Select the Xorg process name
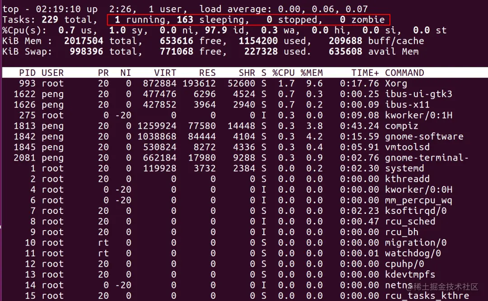This screenshot has width=488, height=301. tap(396, 83)
